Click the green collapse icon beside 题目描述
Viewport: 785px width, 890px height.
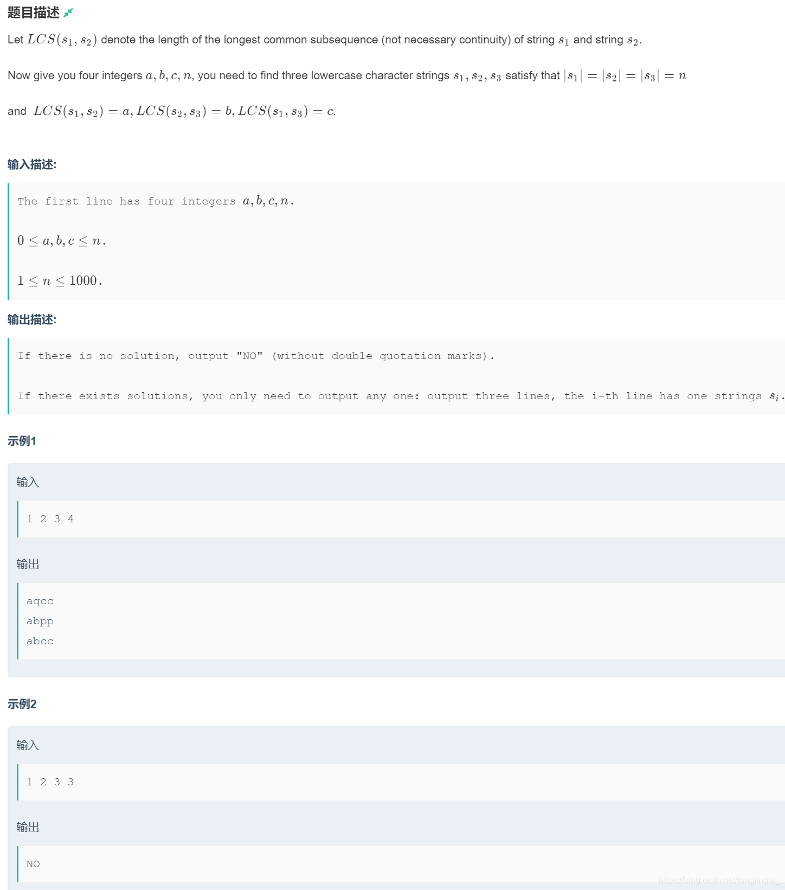pyautogui.click(x=68, y=12)
